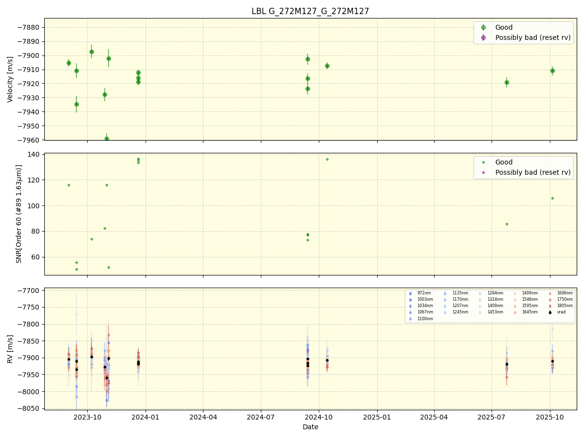The image size is (584, 438).
Task: Click the RV [m/s] axis label
Action: coord(10,348)
